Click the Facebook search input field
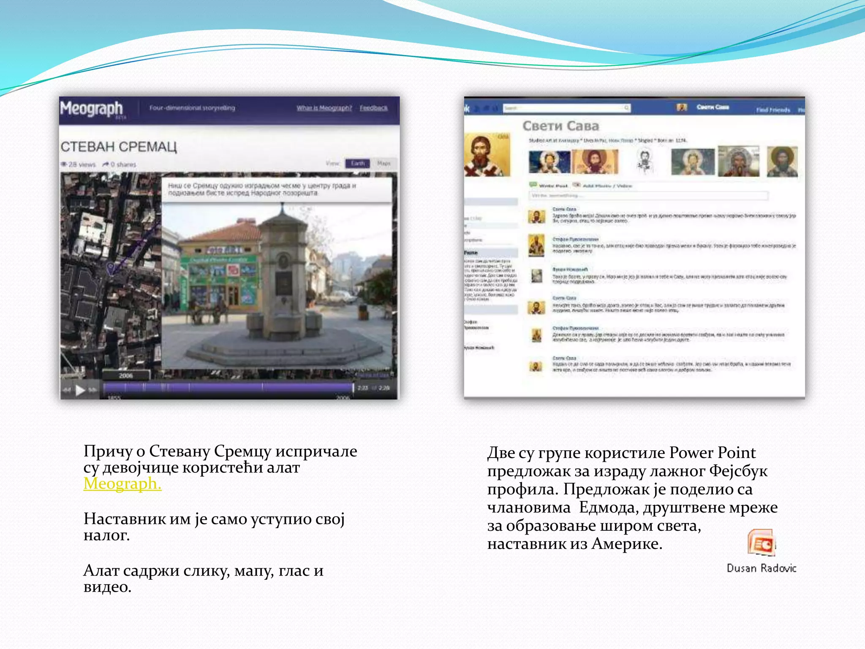The height and width of the screenshot is (649, 865). (564, 108)
